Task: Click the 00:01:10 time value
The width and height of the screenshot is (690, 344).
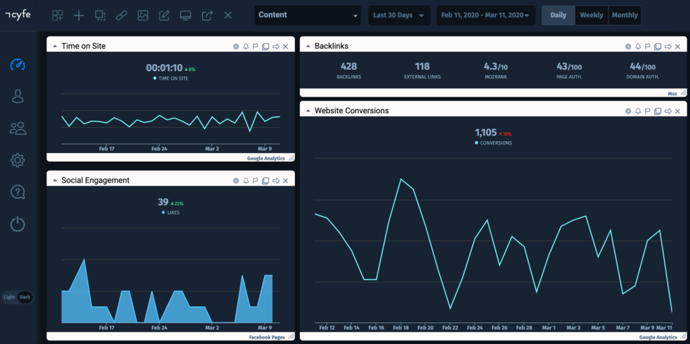Action: (164, 68)
